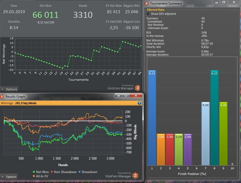Toggle the orange All-In EV legend swatch
Image resolution: width=241 pixels, height=183 pixels.
pyautogui.click(x=34, y=176)
